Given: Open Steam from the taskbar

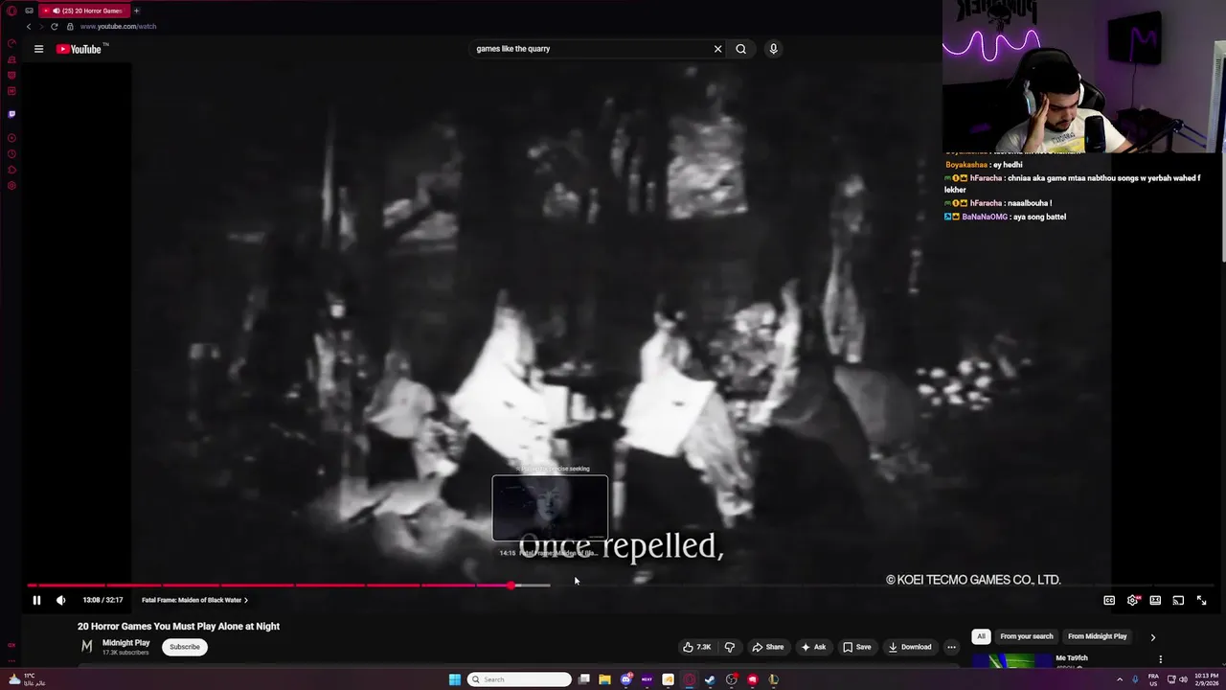Looking at the screenshot, I should click(x=710, y=679).
